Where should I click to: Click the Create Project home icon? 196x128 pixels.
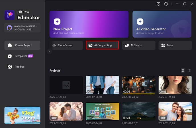pos(10,45)
